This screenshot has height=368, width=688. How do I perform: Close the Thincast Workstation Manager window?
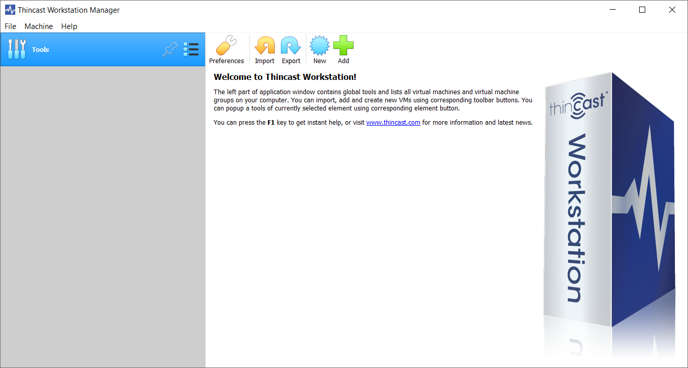pyautogui.click(x=672, y=10)
